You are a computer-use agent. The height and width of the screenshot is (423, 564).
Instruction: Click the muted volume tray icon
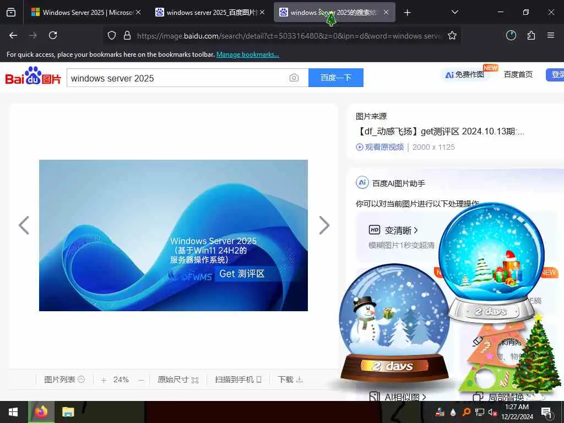point(492,412)
